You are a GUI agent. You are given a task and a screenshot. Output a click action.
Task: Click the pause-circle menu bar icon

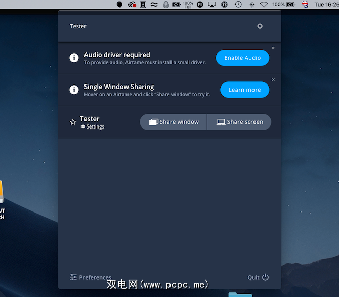coord(200,5)
